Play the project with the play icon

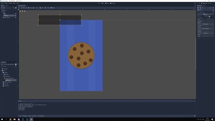click(195, 3)
